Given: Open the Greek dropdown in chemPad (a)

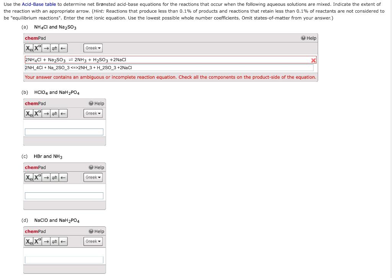Looking at the screenshot, I should coord(93,48).
